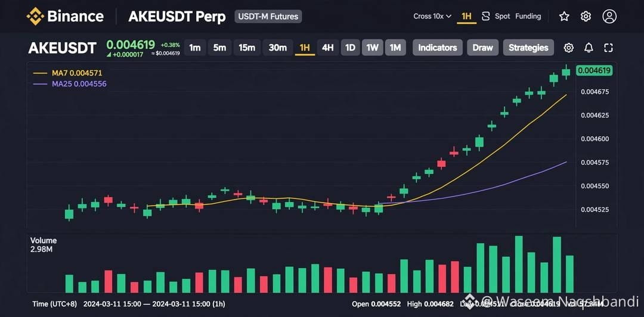
Task: Click the 0.004625 price axis label
Action: (595, 116)
